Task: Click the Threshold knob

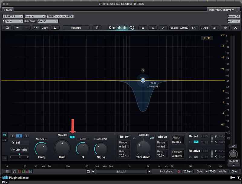Action: 143,147
